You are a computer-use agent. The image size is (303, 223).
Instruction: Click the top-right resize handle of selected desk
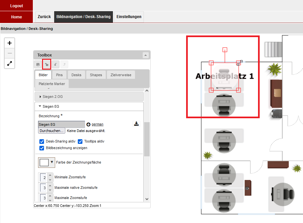pyautogui.click(x=239, y=63)
